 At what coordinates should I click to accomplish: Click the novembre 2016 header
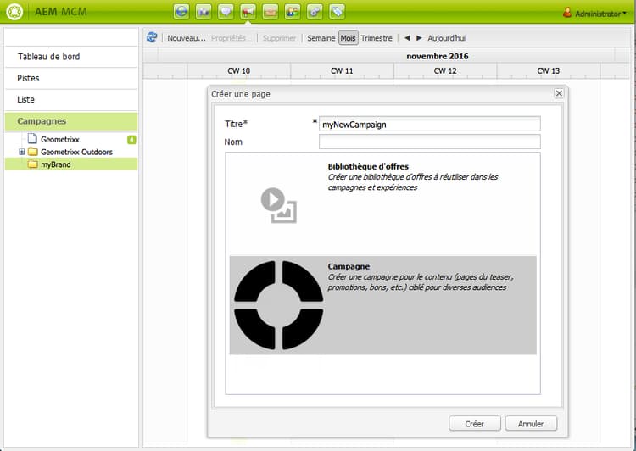click(x=438, y=56)
